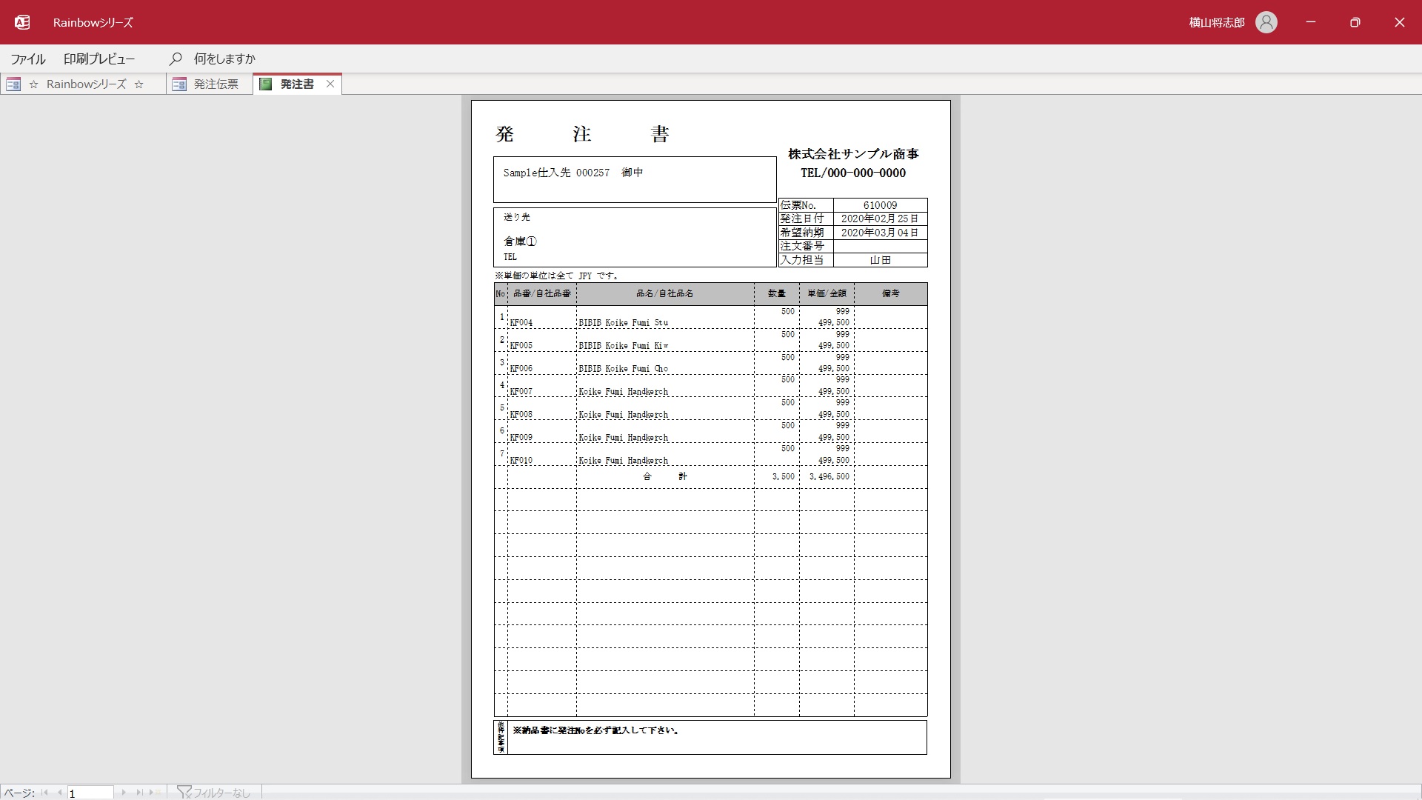Click the 発注書 report page preview

(710, 439)
